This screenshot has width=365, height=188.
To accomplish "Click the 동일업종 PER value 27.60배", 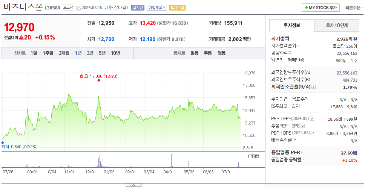I will [349, 153].
